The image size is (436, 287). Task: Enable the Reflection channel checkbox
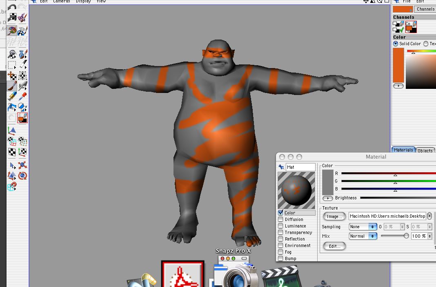point(280,239)
